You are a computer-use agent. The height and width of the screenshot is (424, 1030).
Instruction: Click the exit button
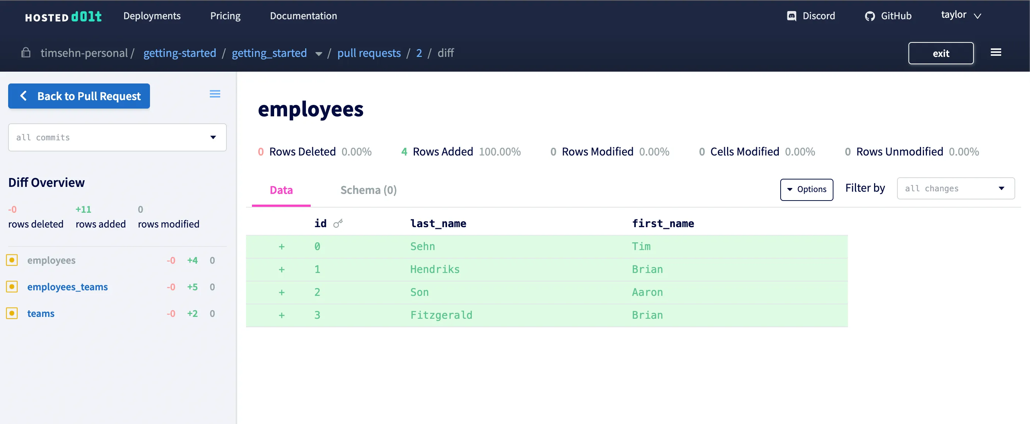click(x=941, y=53)
